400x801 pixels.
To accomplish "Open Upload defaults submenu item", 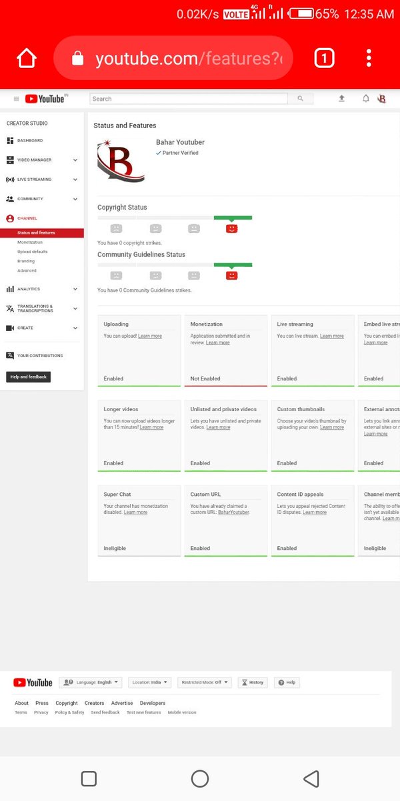I will point(33,252).
